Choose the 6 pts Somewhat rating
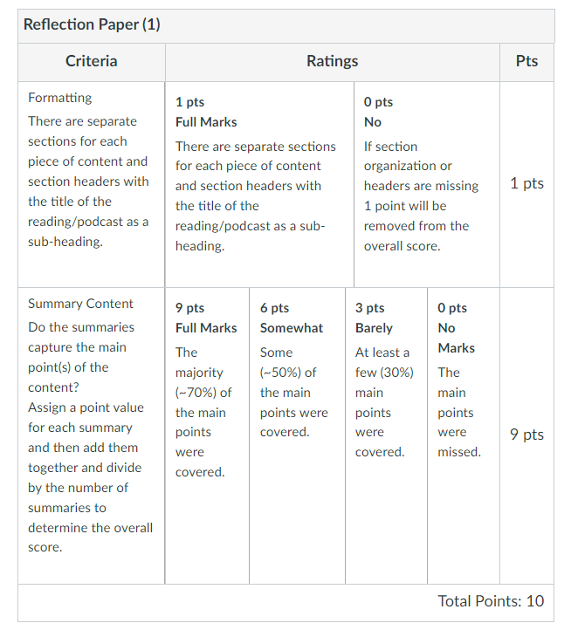571x630 pixels. tap(297, 435)
